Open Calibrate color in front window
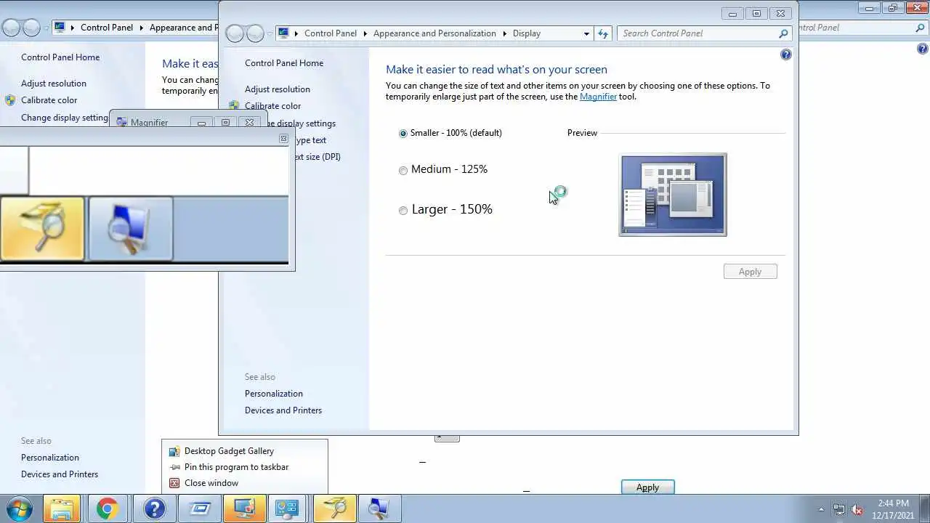 click(x=272, y=106)
